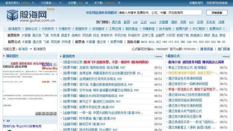Open 股海小浪 波段操作利器 formula
Viewport: 233px width, 131px height.
pos(196,62)
